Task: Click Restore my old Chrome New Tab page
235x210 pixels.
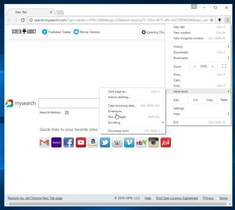Action: (x=35, y=198)
